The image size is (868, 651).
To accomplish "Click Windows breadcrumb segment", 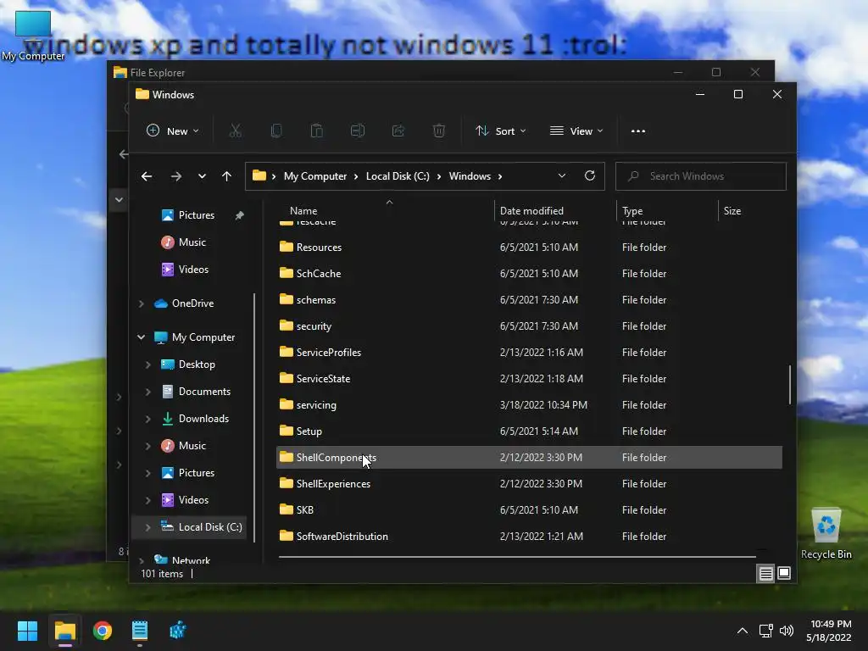I will click(x=470, y=176).
